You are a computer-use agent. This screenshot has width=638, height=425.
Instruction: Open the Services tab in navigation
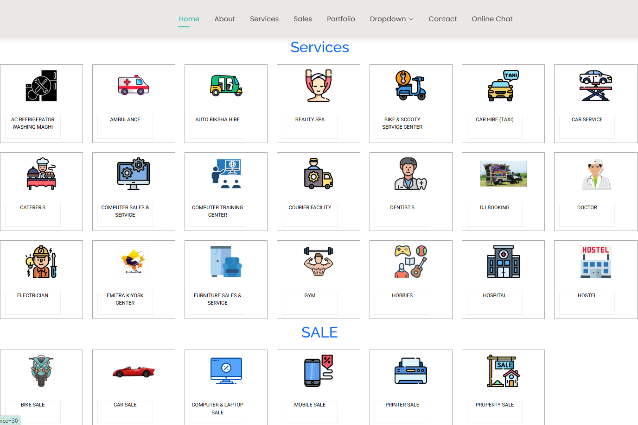coord(264,19)
